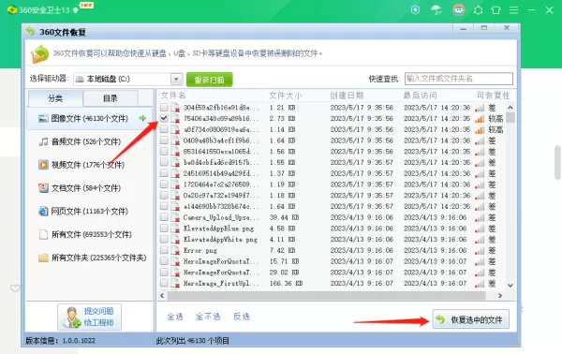Click the 360 Security Guard logo icon
Image resolution: width=562 pixels, height=354 pixels.
[12, 9]
